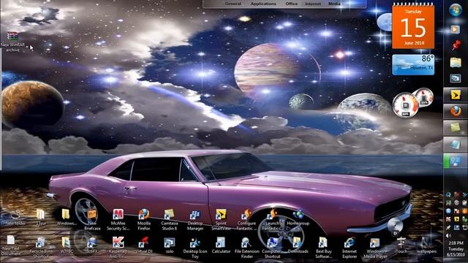Click the orange calendar gadget showing 15
The width and height of the screenshot is (468, 263).
[413, 26]
